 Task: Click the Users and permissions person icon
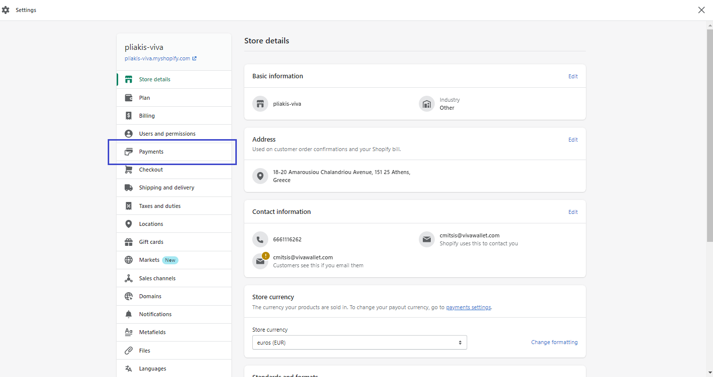pyautogui.click(x=129, y=134)
